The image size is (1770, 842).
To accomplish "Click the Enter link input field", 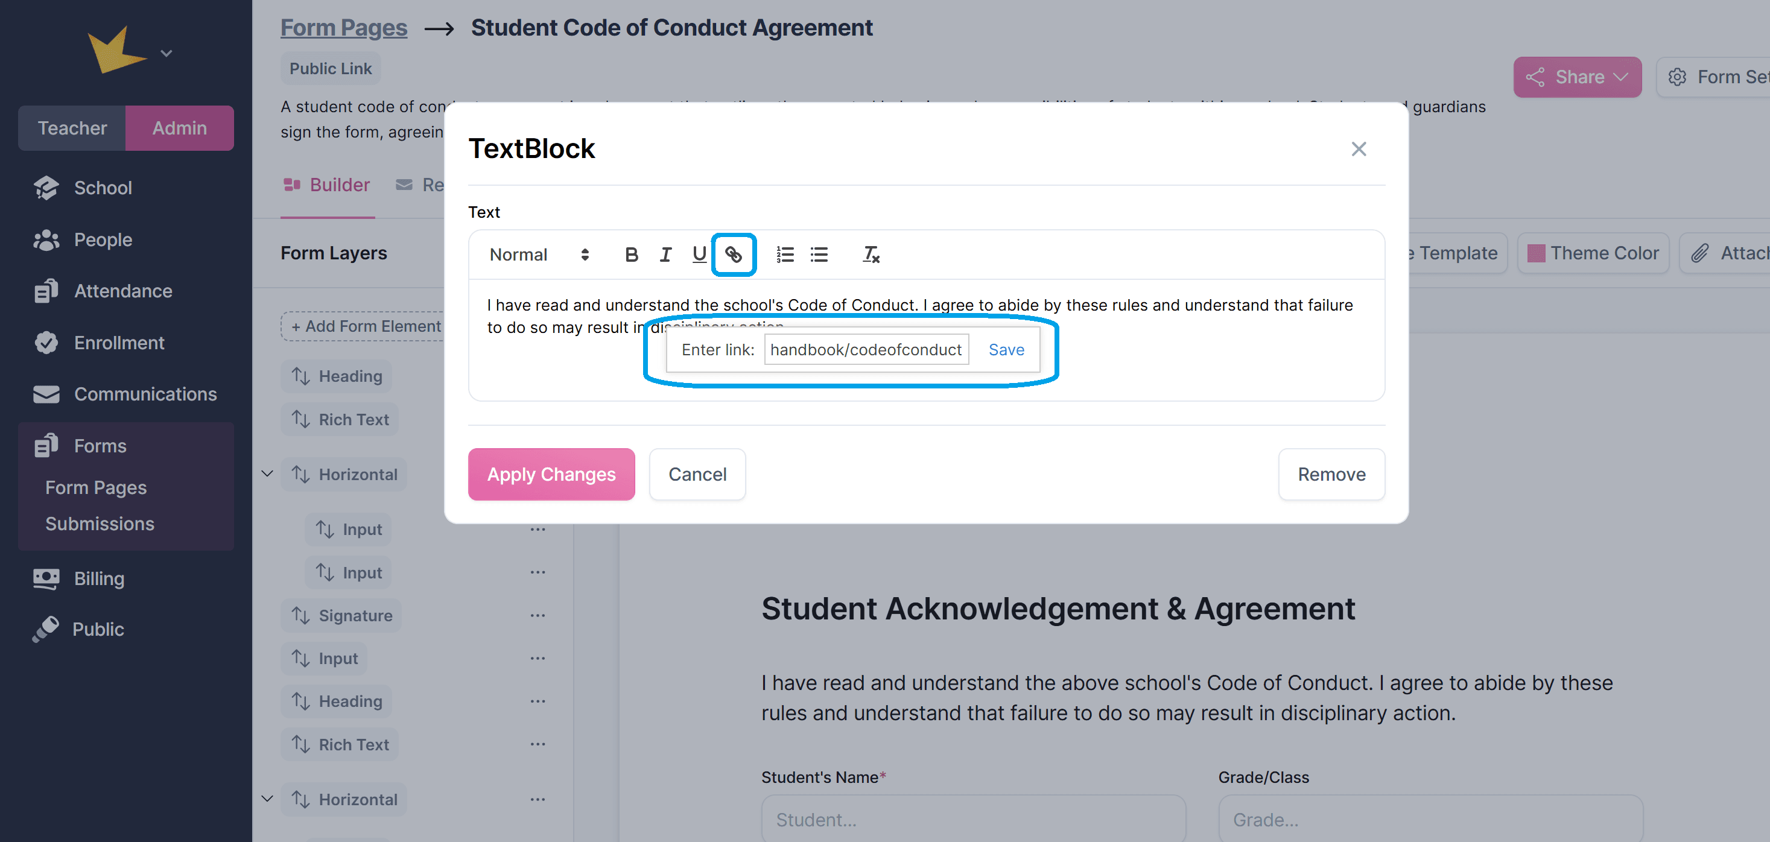I will [866, 350].
